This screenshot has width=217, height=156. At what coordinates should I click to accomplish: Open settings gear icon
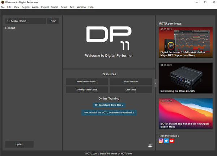point(150,146)
